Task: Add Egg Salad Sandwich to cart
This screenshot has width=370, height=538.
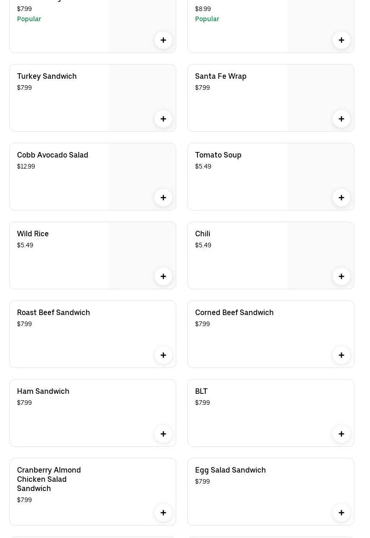Action: [341, 513]
